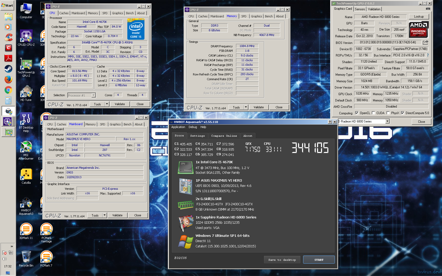The height and width of the screenshot is (276, 442).
Task: Open the Computer desktop icon
Action: (x=26, y=11)
